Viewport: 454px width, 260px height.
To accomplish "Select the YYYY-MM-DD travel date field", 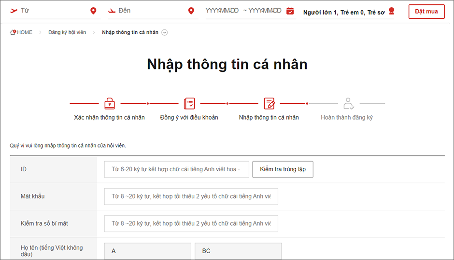I will (x=243, y=11).
